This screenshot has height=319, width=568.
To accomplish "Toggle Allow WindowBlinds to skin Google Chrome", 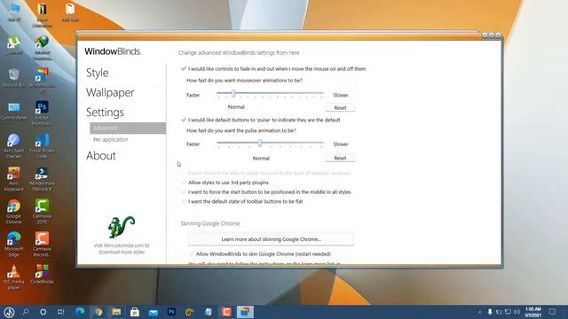I will 192,254.
